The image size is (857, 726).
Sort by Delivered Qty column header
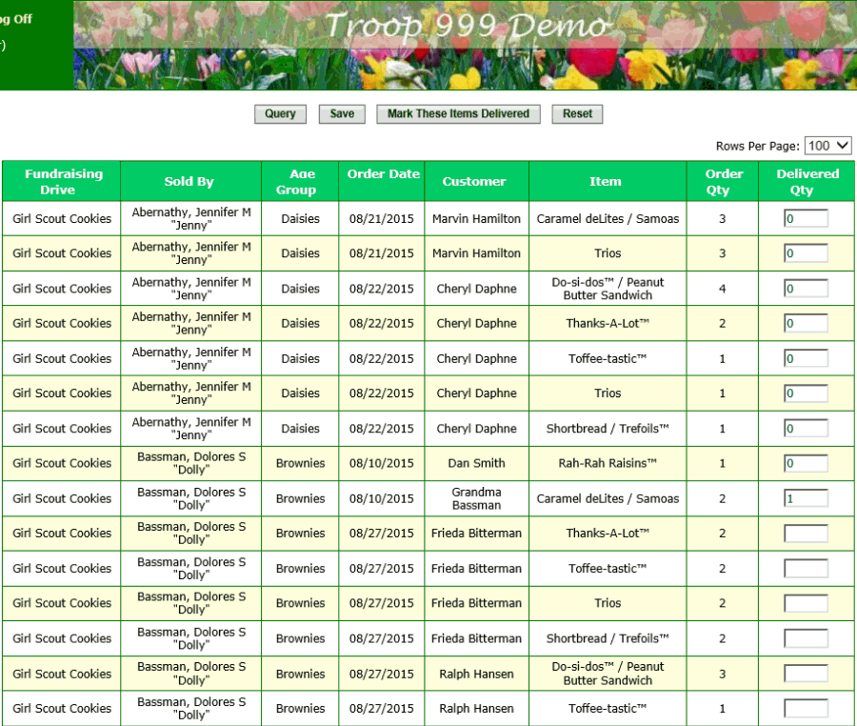pyautogui.click(x=806, y=181)
